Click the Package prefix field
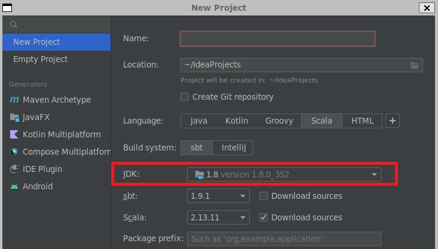The image size is (438, 249). (284, 239)
